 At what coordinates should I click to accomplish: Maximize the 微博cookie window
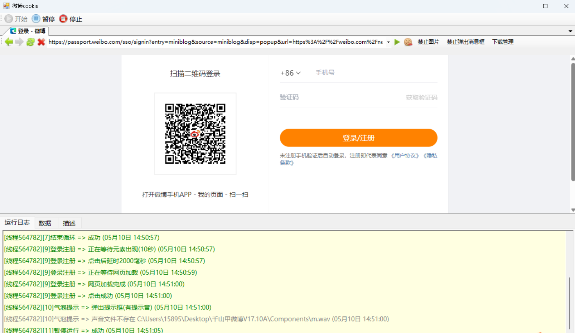pyautogui.click(x=545, y=6)
